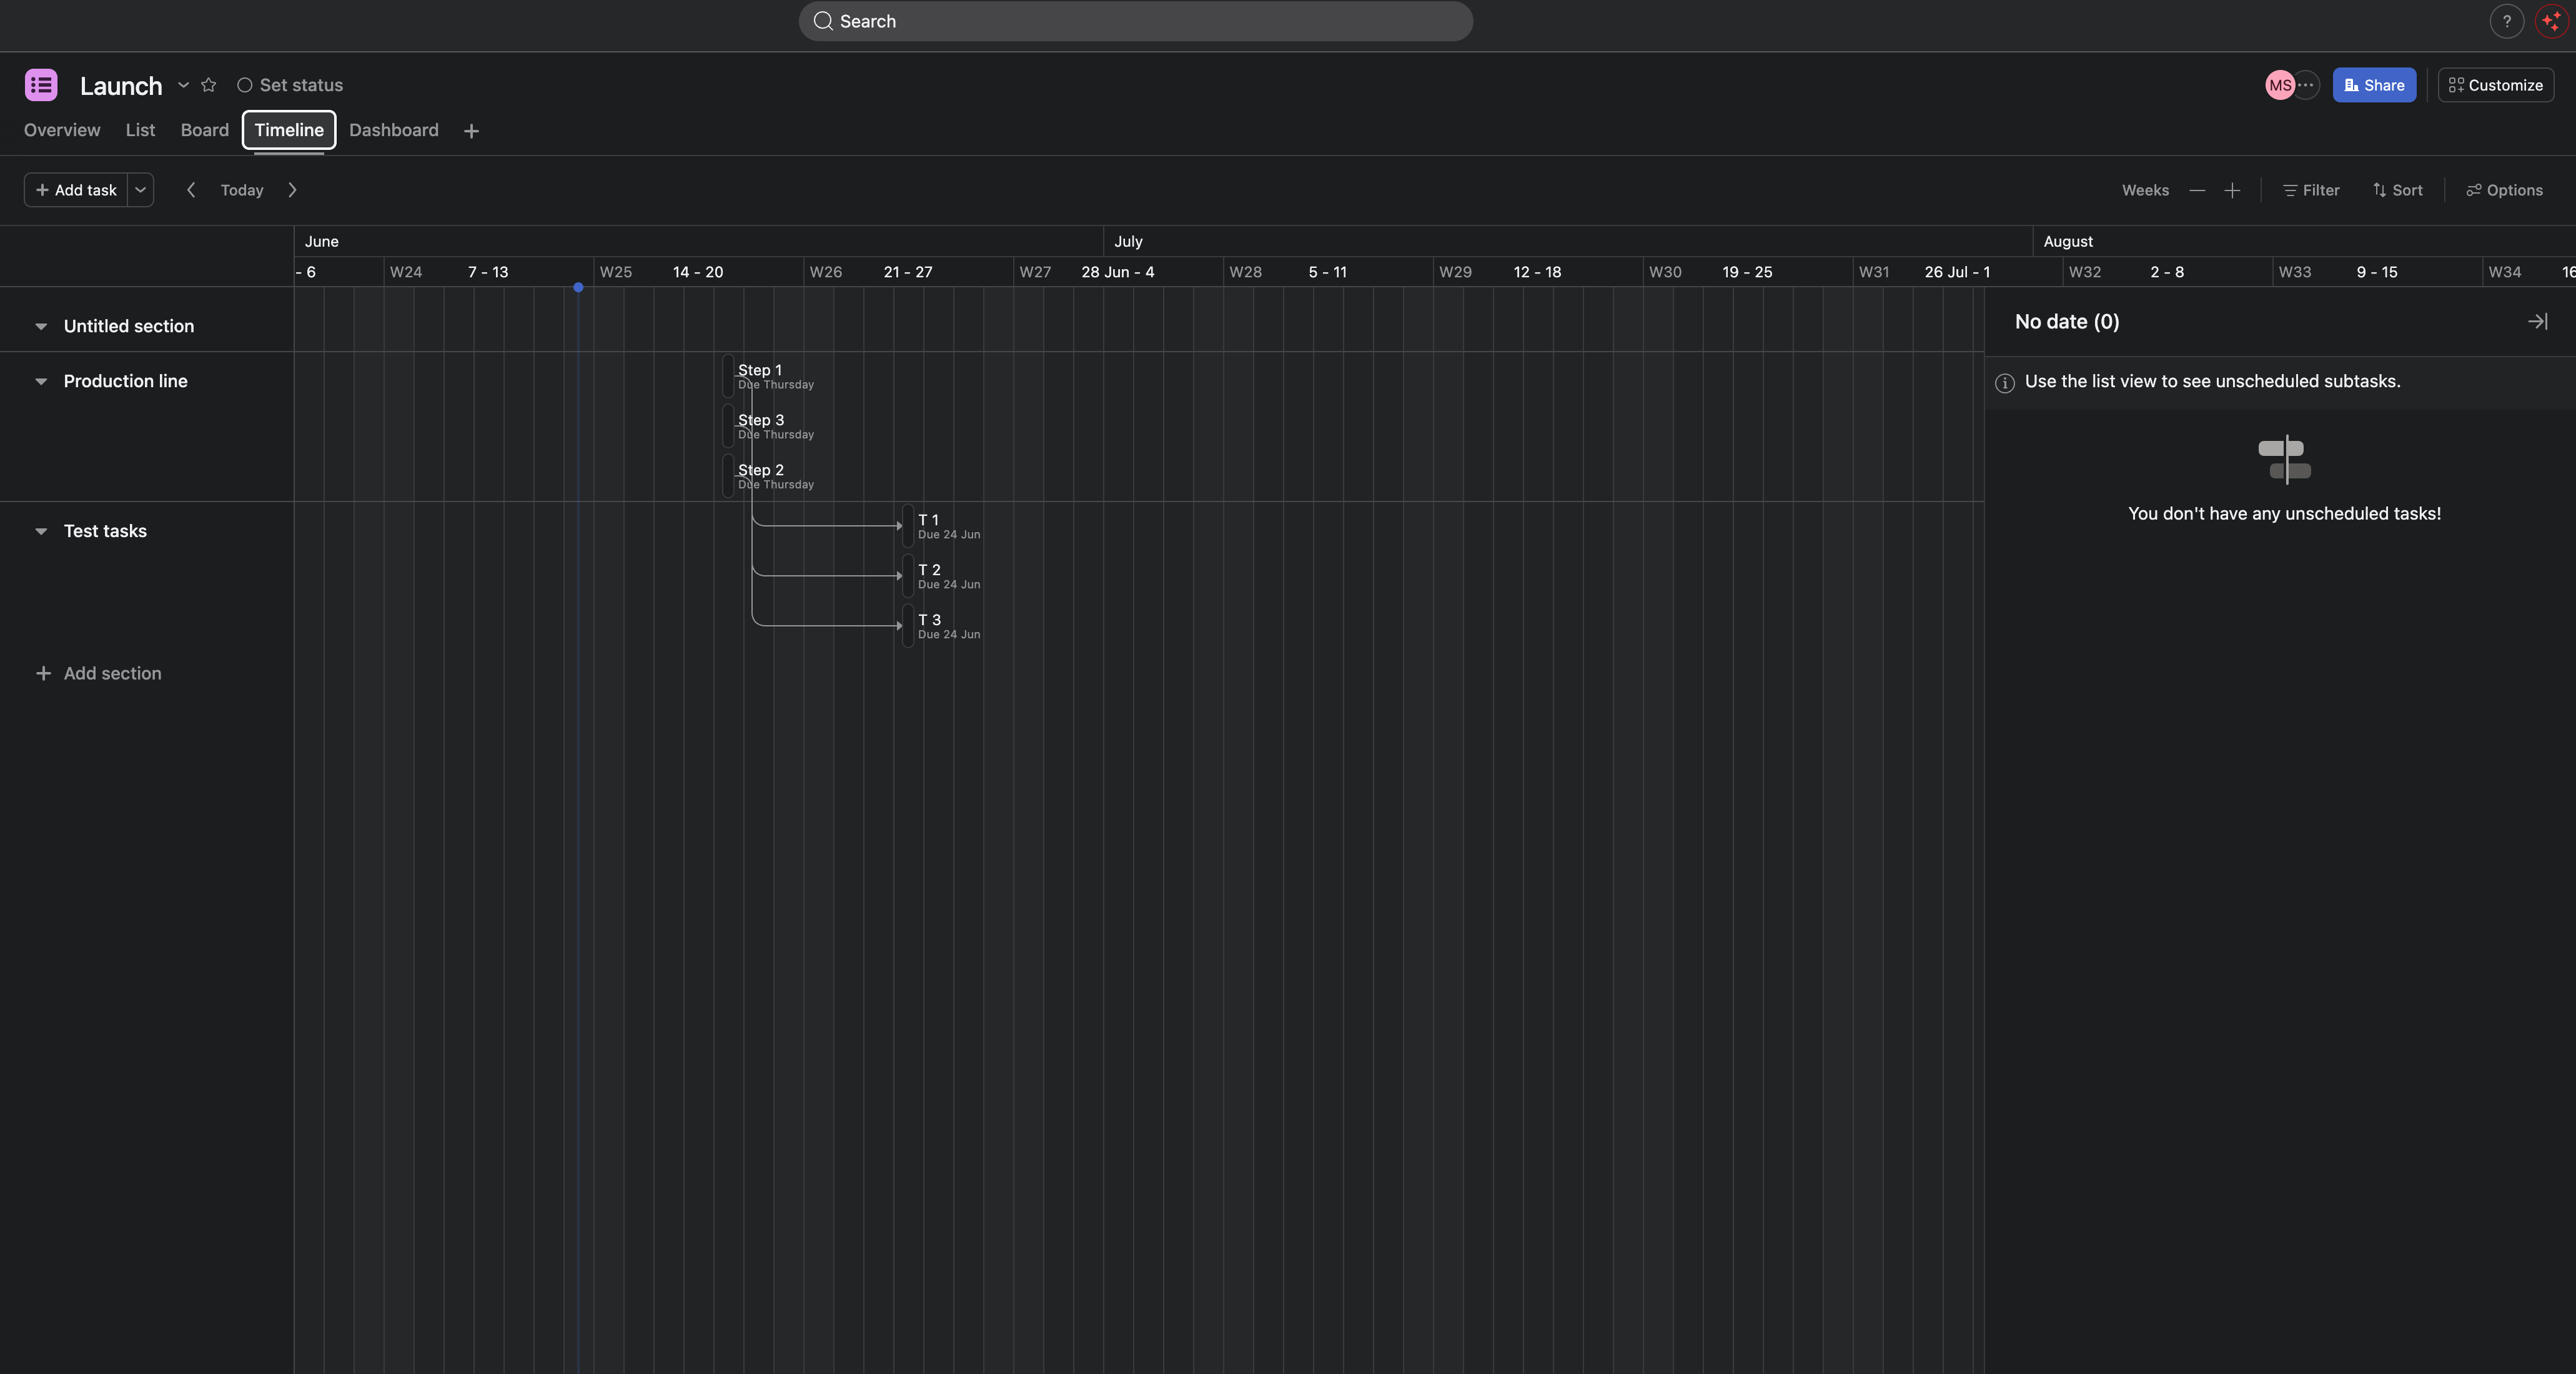Zoom in timeline with plus icon
Viewport: 2576px width, 1374px height.
[2232, 190]
